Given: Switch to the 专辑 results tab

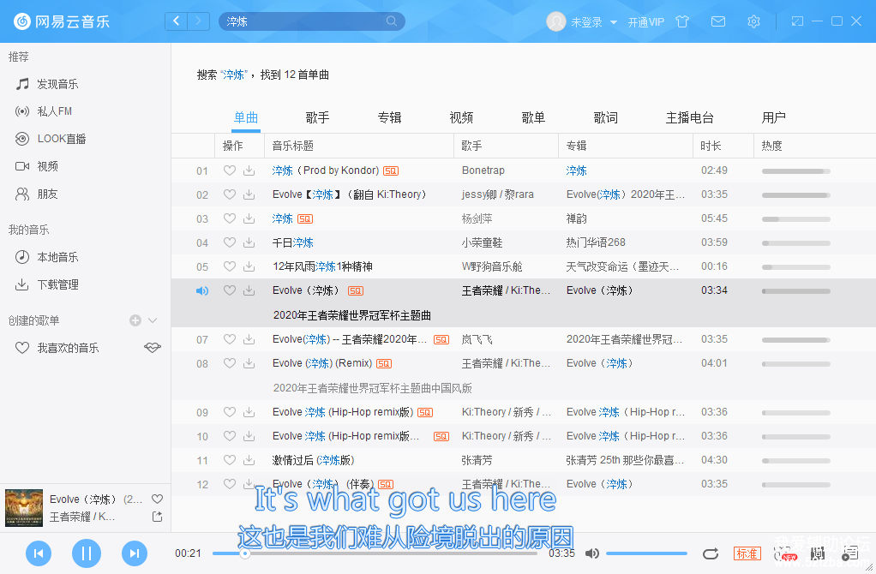Looking at the screenshot, I should (389, 117).
